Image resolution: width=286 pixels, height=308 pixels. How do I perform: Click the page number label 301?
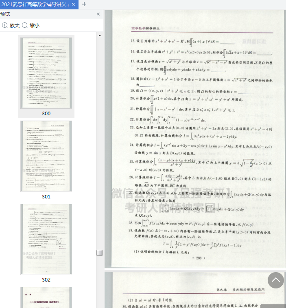coord(46,197)
